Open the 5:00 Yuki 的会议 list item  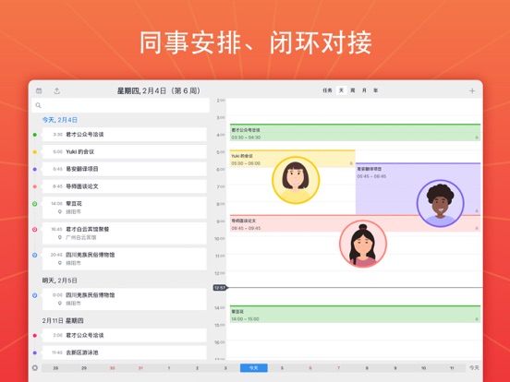point(124,151)
